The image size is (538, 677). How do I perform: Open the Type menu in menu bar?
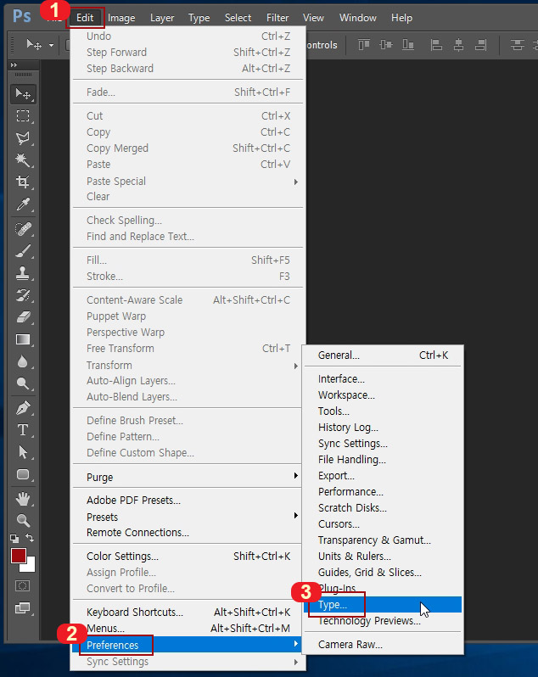click(199, 18)
